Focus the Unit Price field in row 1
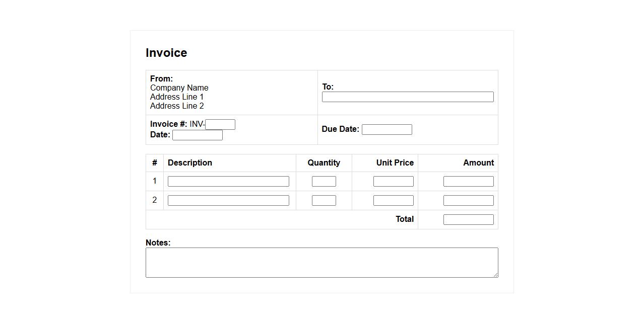The height and width of the screenshot is (327, 644). pos(393,182)
